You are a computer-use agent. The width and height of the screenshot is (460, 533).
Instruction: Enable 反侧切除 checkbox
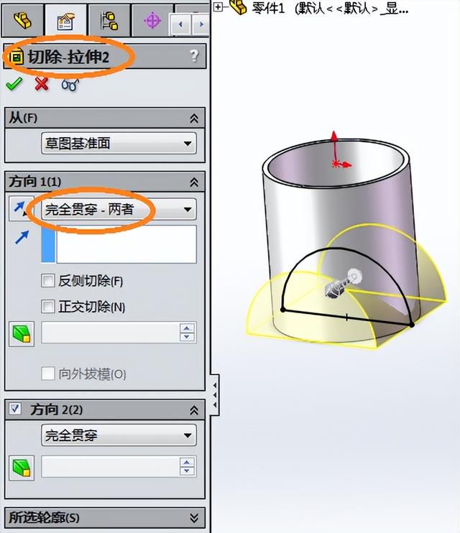(47, 281)
